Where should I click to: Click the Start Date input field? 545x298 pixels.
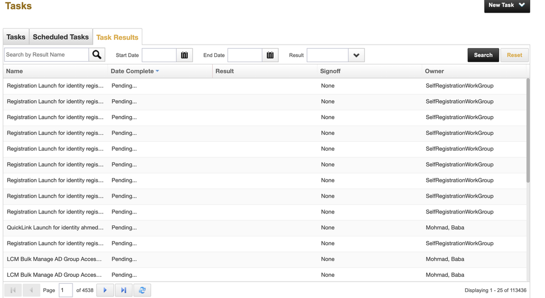159,55
